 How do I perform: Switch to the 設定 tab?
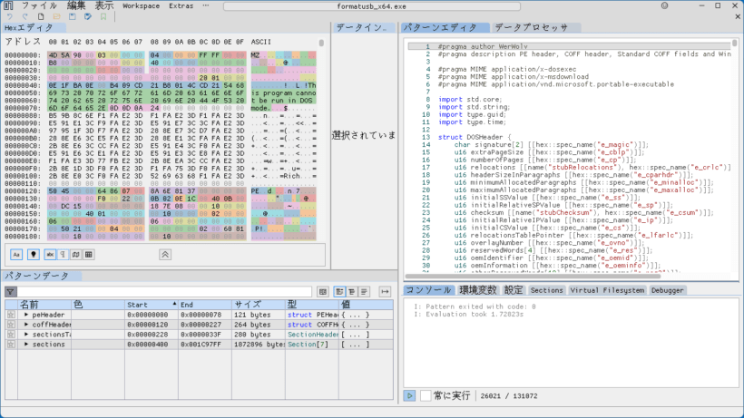pyautogui.click(x=514, y=290)
